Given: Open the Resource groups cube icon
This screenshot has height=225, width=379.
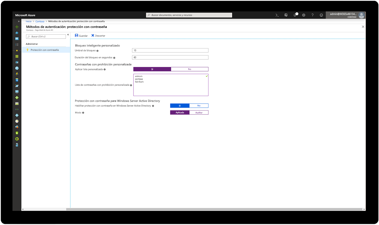Looking at the screenshot, I should pyautogui.click(x=17, y=62).
